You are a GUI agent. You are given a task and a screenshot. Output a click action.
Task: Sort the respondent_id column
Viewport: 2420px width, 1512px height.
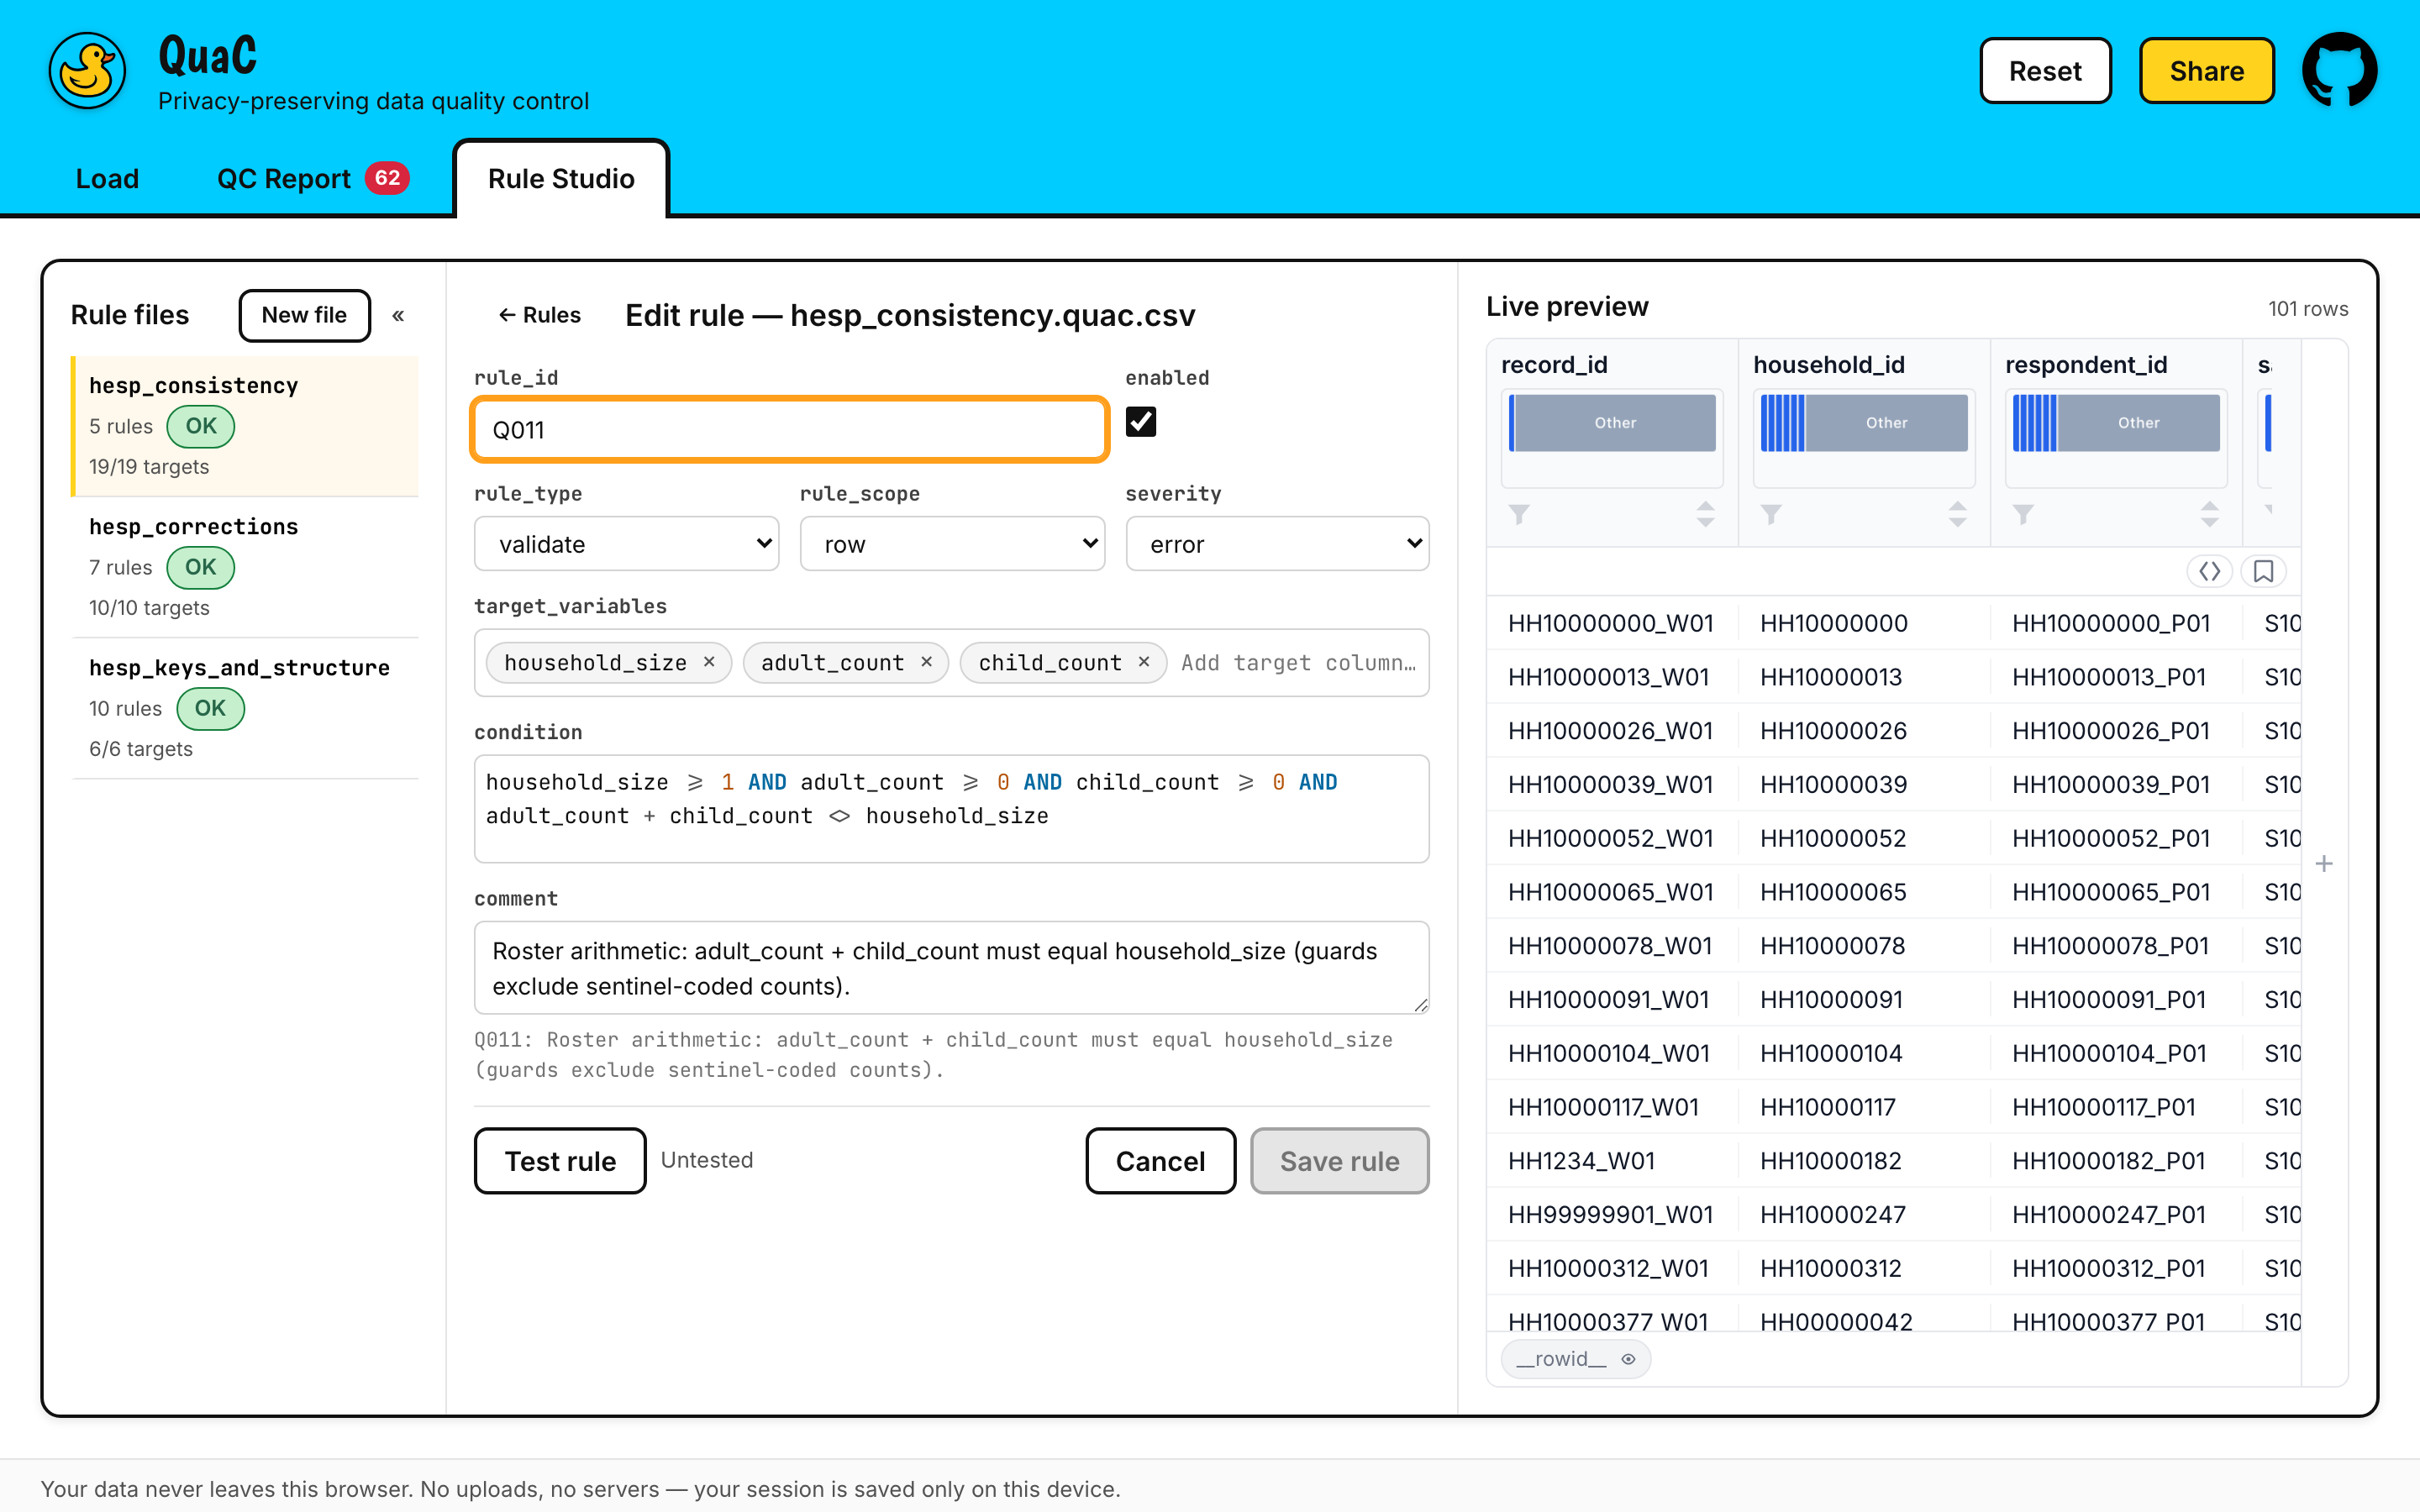(x=2210, y=514)
